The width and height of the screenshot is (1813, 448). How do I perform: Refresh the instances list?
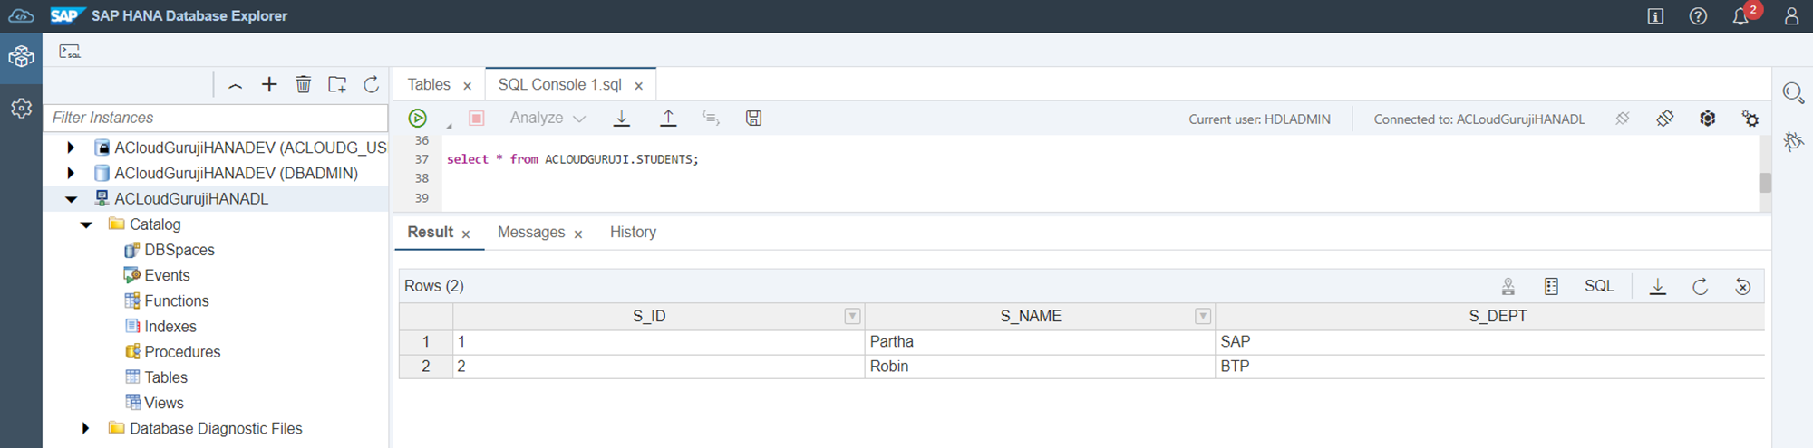tap(372, 85)
